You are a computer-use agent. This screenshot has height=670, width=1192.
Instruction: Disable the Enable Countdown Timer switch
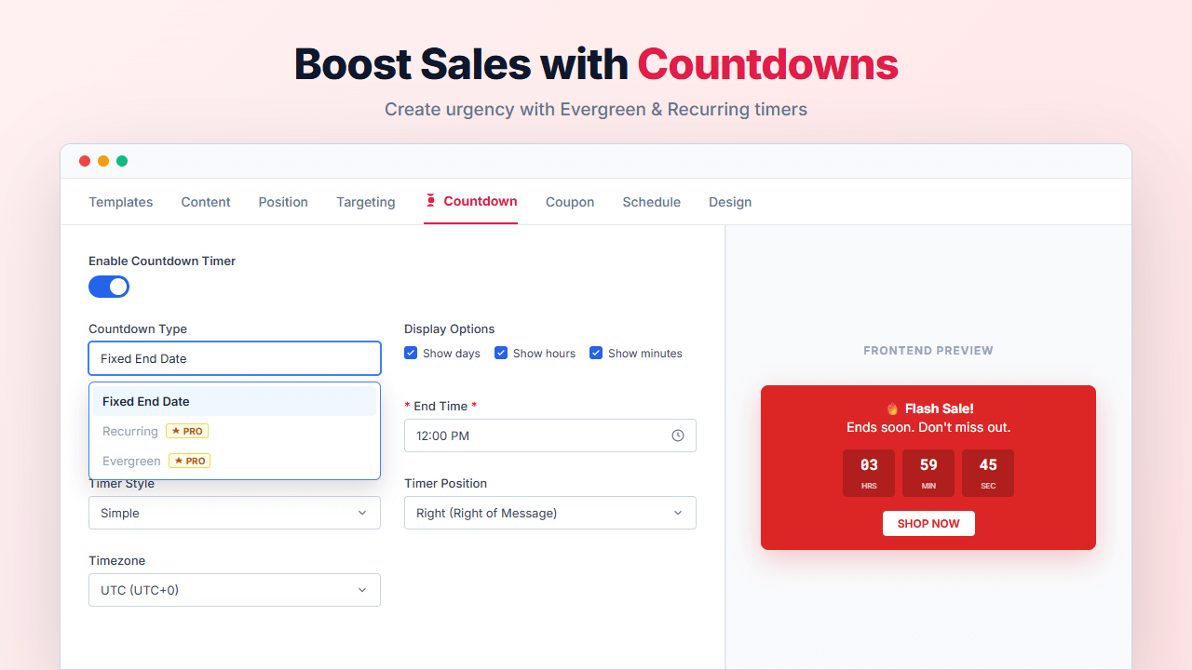(109, 287)
